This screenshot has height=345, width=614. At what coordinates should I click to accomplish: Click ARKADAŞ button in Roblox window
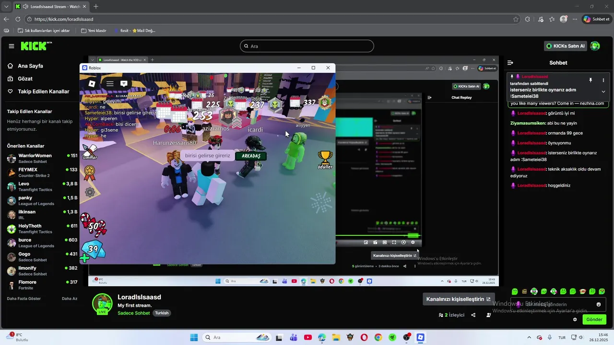point(251,156)
